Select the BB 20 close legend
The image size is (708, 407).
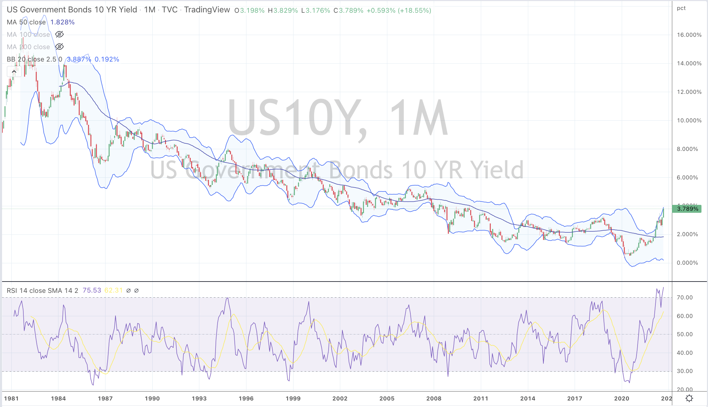click(34, 59)
